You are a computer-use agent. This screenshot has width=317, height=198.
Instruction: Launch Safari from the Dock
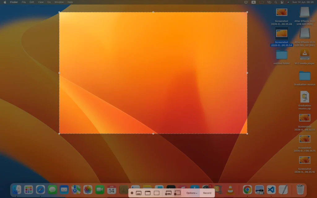coord(41,190)
